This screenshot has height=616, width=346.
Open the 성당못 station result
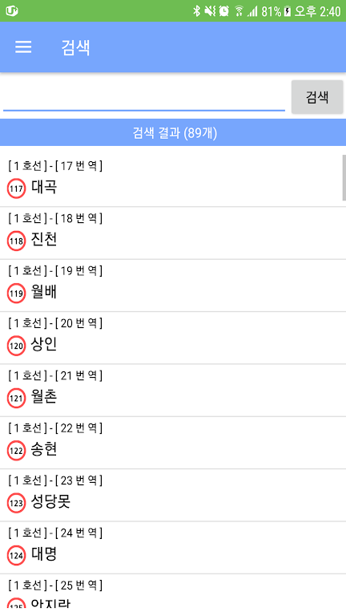point(173,496)
